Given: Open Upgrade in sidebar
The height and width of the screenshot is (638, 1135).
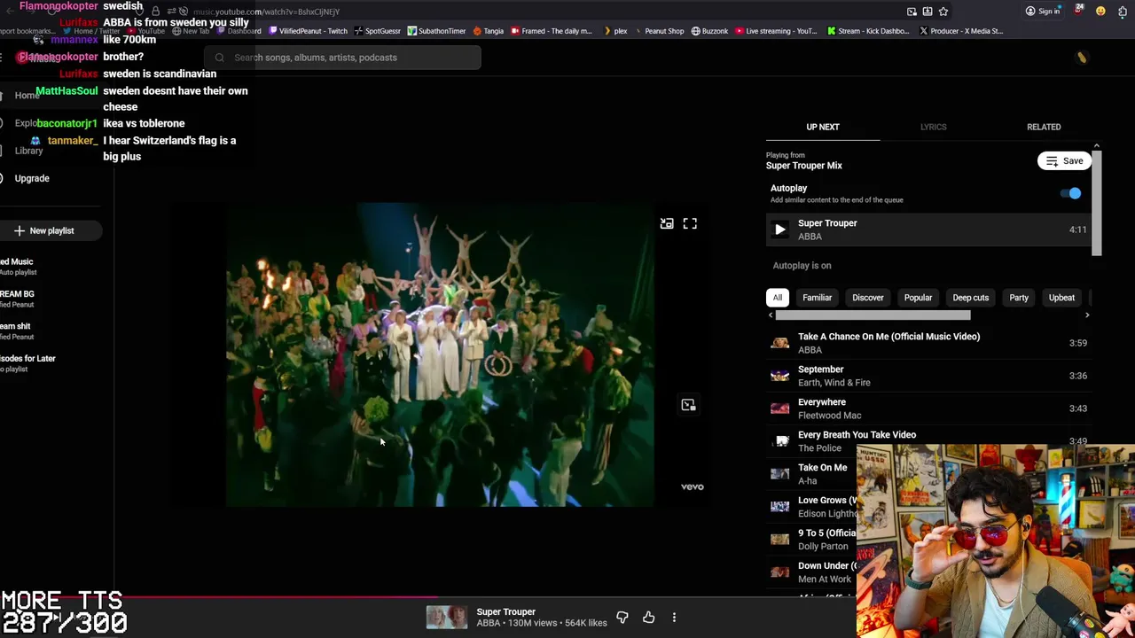Looking at the screenshot, I should 32,178.
